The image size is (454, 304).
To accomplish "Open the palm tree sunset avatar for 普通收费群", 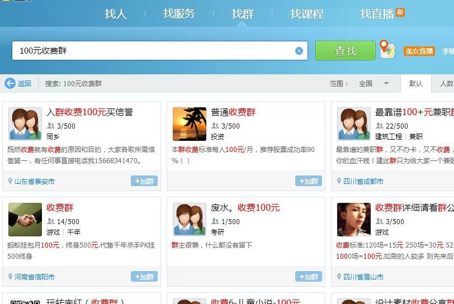I will coord(190,123).
